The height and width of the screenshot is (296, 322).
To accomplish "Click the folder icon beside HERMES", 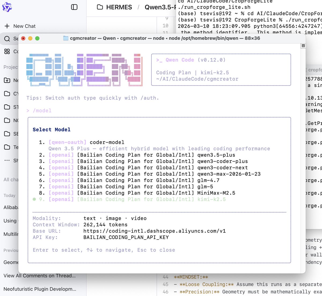I will (x=100, y=7).
